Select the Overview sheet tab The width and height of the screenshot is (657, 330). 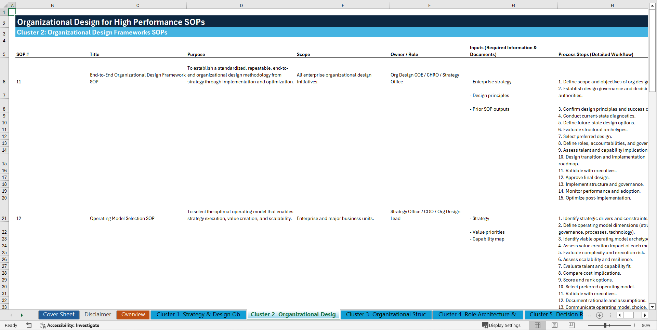[133, 314]
